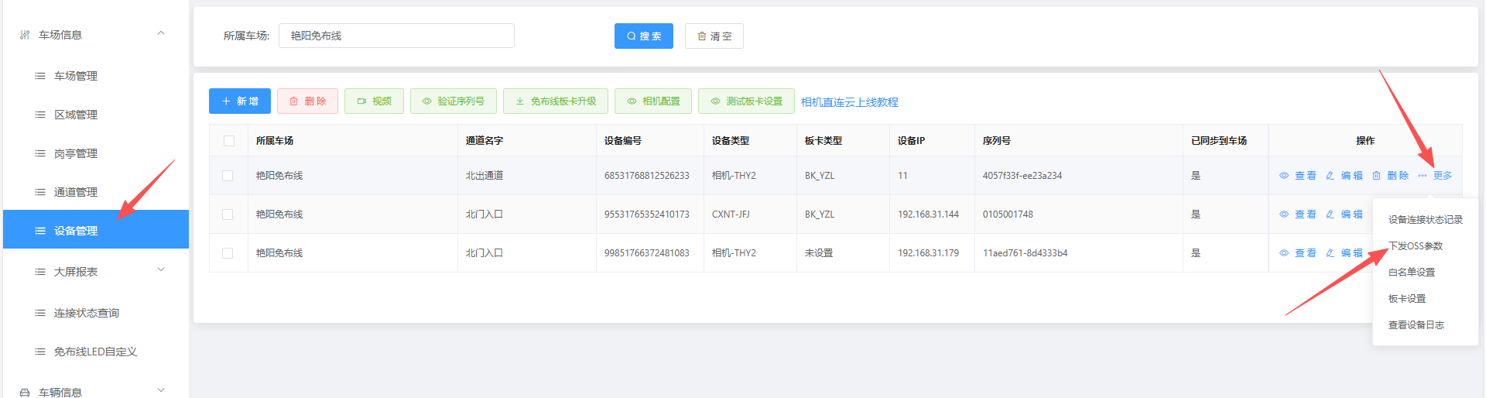
Task: Click 编辑 for device 192.168.31.179
Action: (x=1344, y=253)
